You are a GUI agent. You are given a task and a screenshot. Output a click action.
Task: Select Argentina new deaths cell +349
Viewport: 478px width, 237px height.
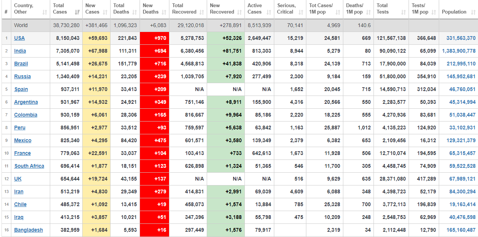[x=154, y=102]
